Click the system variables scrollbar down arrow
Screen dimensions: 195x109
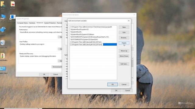[x=132, y=78]
